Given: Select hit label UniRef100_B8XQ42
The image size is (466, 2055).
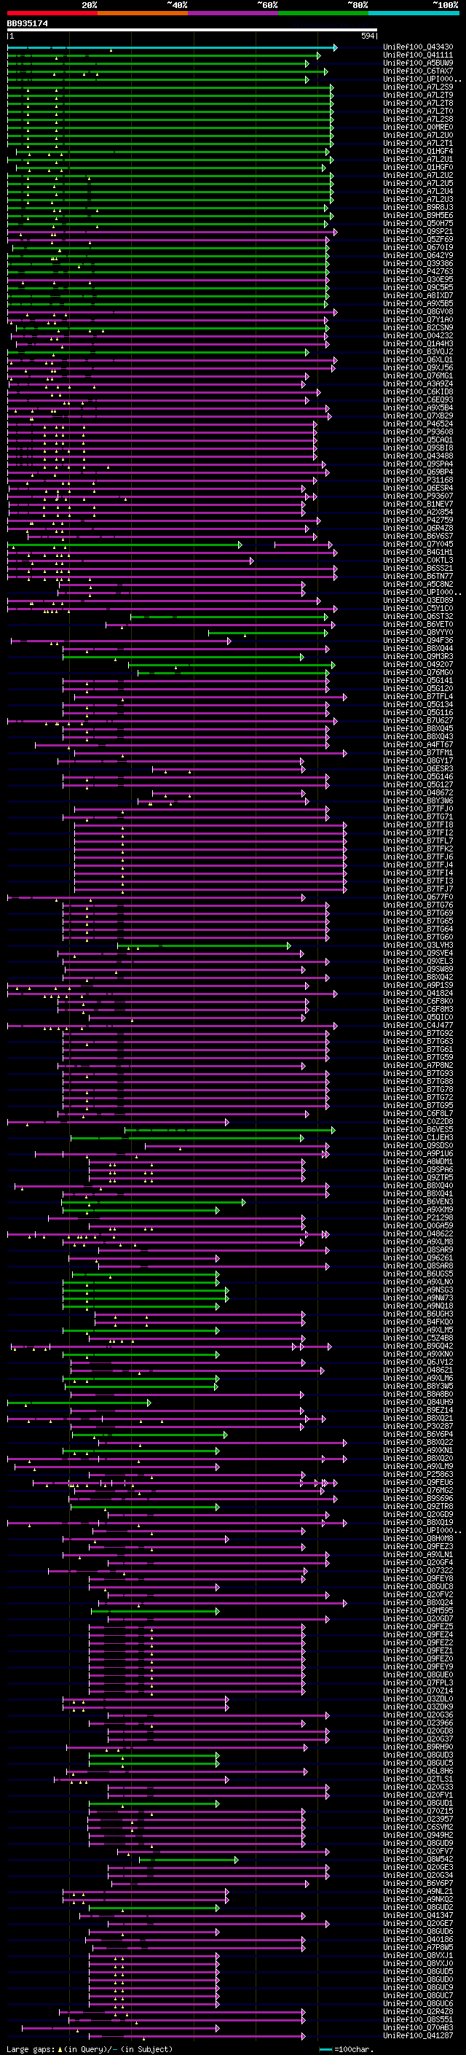Looking at the screenshot, I should click(x=418, y=978).
